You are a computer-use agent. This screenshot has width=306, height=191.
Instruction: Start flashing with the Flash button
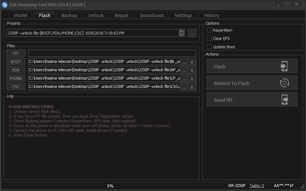pyautogui.click(x=252, y=66)
